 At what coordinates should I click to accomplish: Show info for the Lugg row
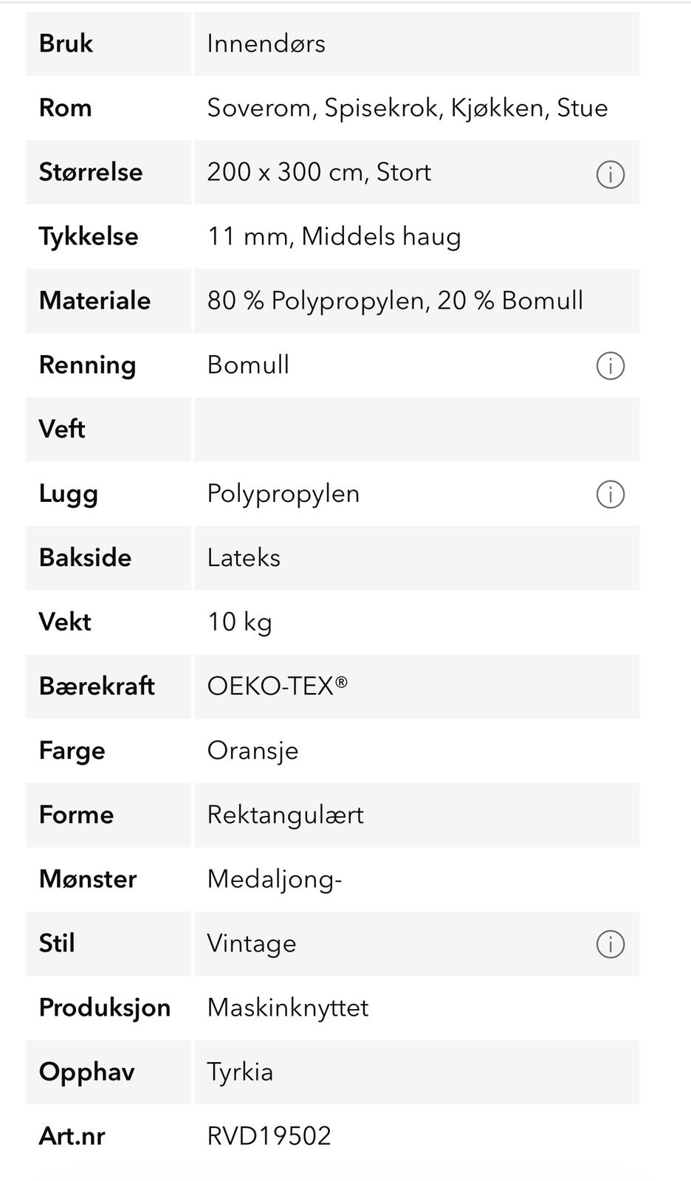(x=610, y=495)
